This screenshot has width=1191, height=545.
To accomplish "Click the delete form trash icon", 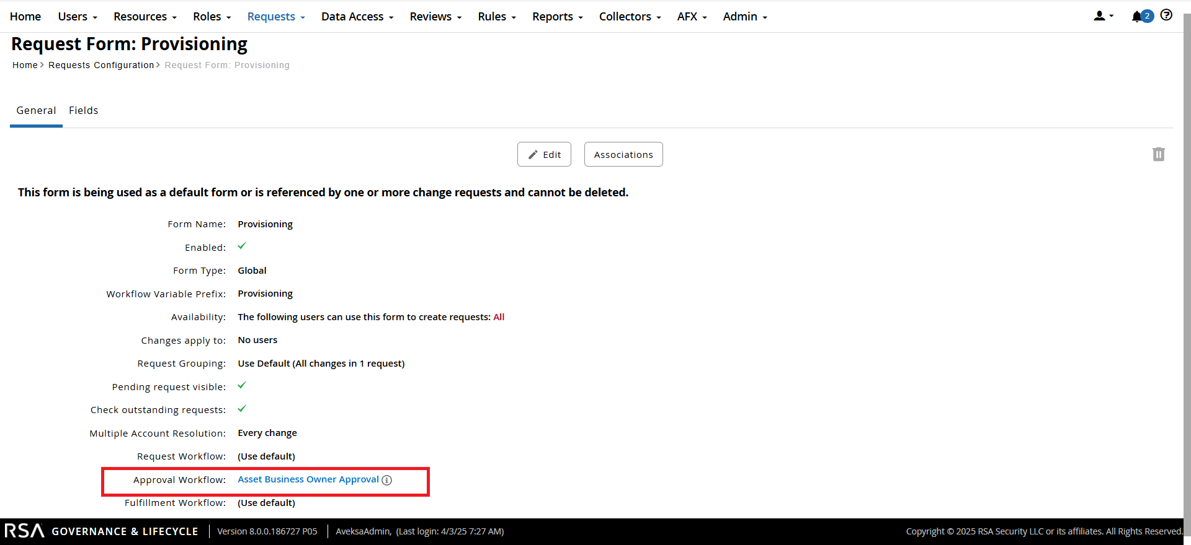I will [x=1158, y=154].
